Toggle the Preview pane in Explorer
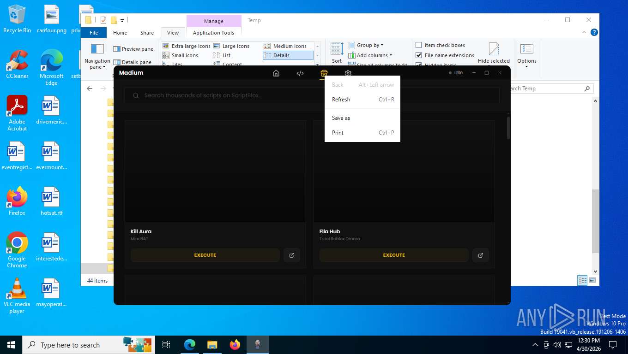 coord(133,49)
